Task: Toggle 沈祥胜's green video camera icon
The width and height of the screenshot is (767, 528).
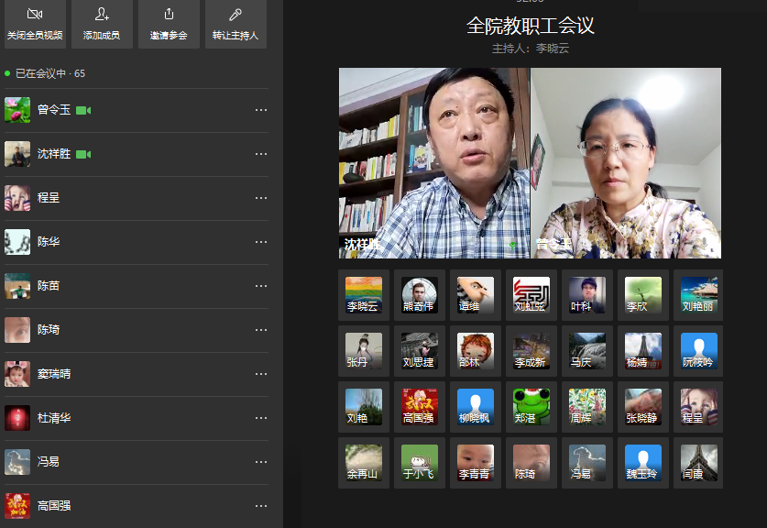Action: click(x=83, y=154)
